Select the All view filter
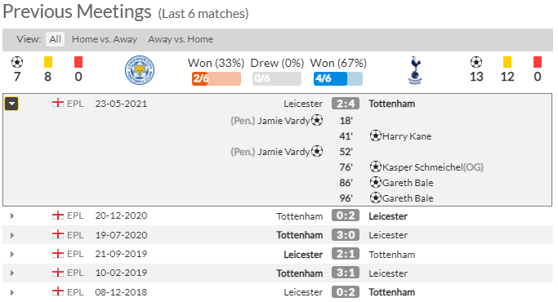Screen dimensions: 558x302 55,39
